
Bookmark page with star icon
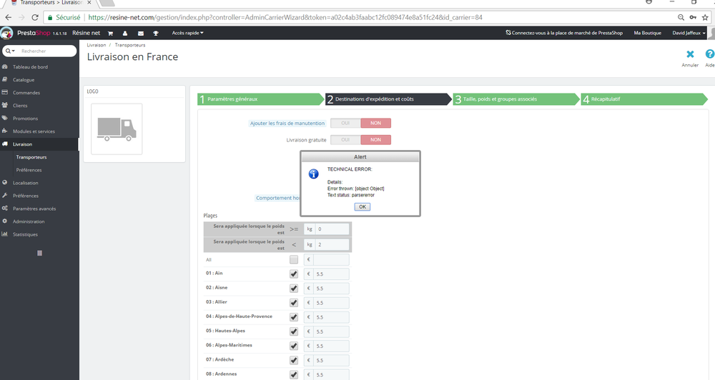pyautogui.click(x=705, y=17)
